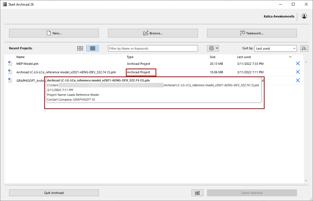Click the MEP Model.pln file icon
This screenshot has width=313, height=201.
pos(10,63)
